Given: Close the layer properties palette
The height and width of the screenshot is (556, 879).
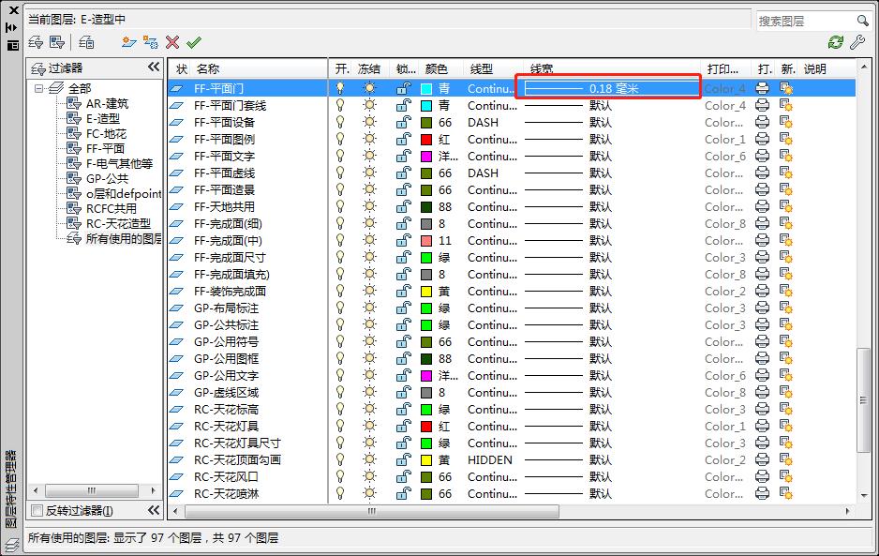Looking at the screenshot, I should 13,10.
